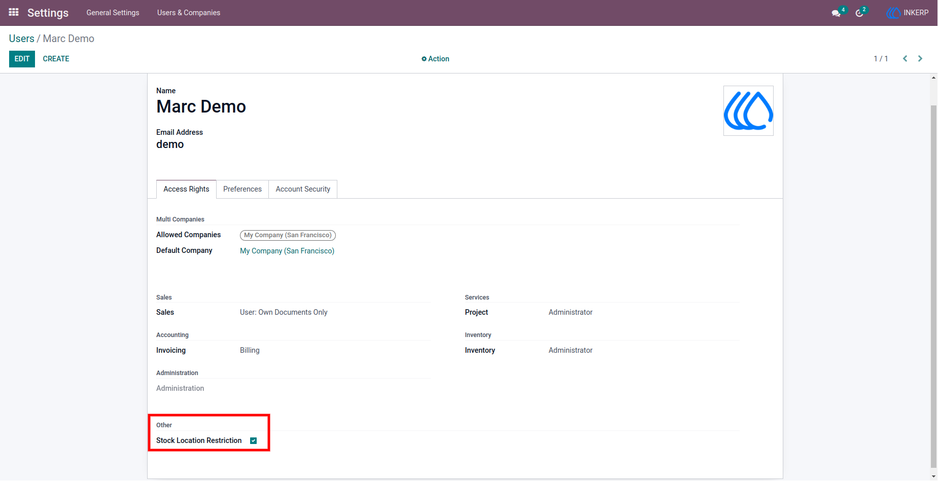This screenshot has height=481, width=938.
Task: Click the 'Stock Location Restriction' label
Action: tap(199, 440)
